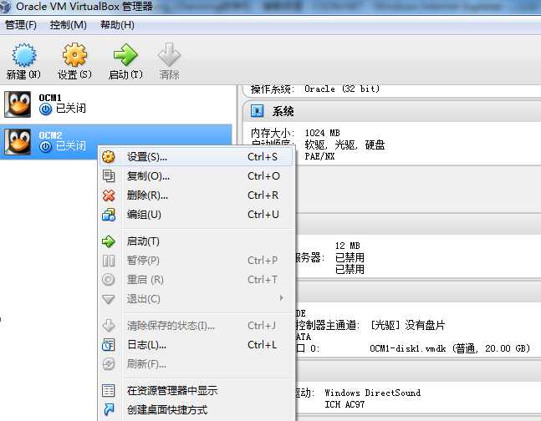Click 12 MB video memory value
Image resolution: width=541 pixels, height=421 pixels.
[348, 246]
